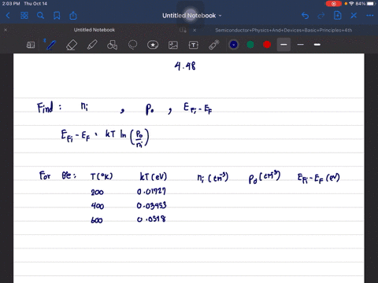Tap the handwritten temperature 200
Screen dimensions: 378x283
pos(97,193)
